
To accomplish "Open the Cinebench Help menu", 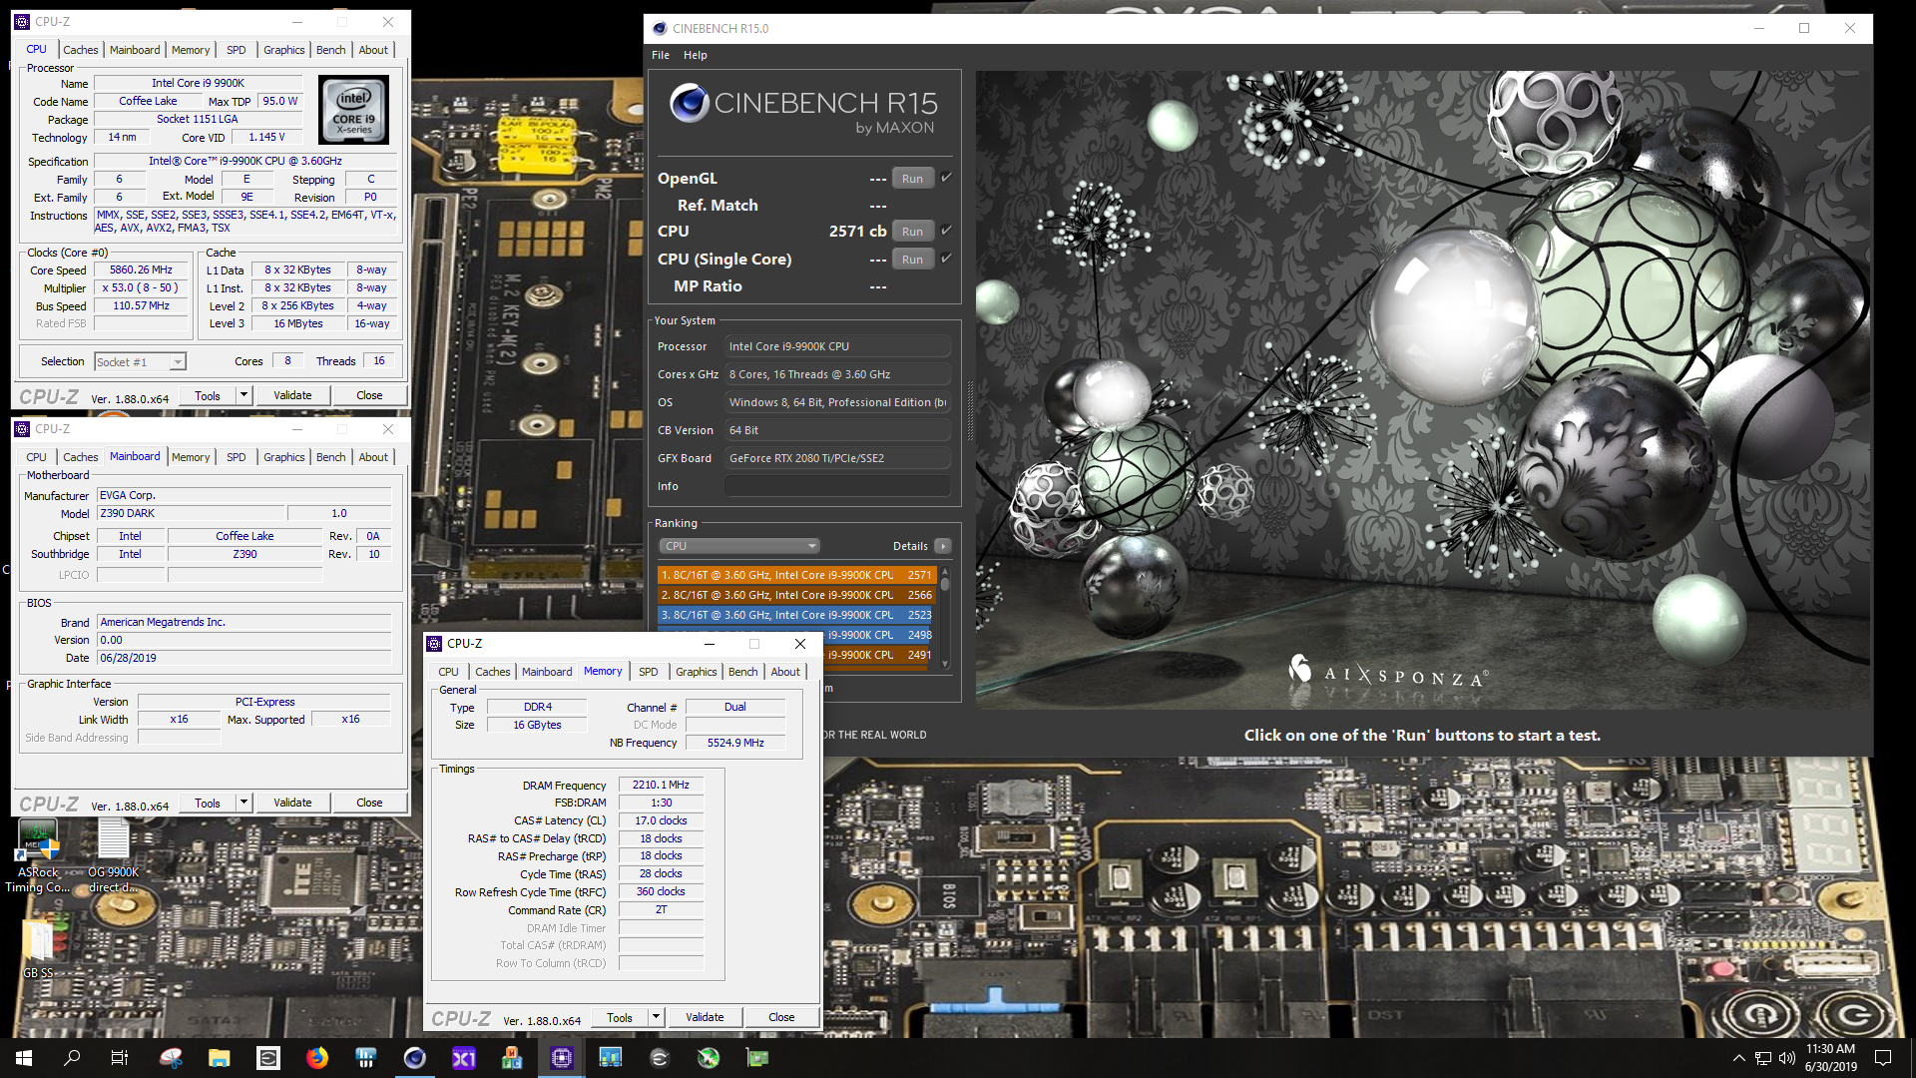I will point(696,55).
